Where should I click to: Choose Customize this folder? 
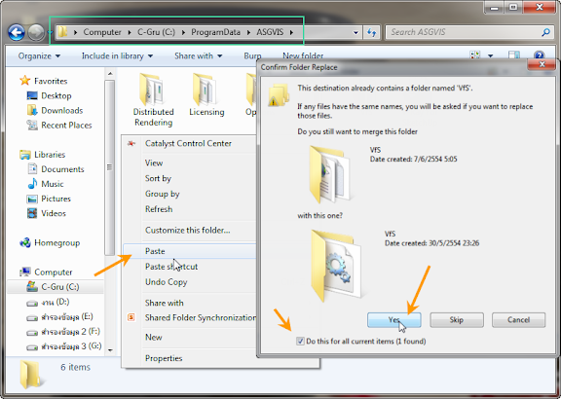tap(187, 230)
